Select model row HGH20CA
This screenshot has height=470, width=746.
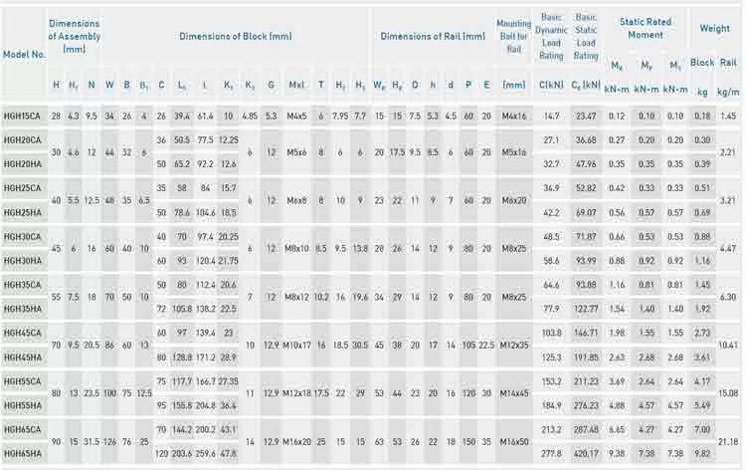coord(22,140)
